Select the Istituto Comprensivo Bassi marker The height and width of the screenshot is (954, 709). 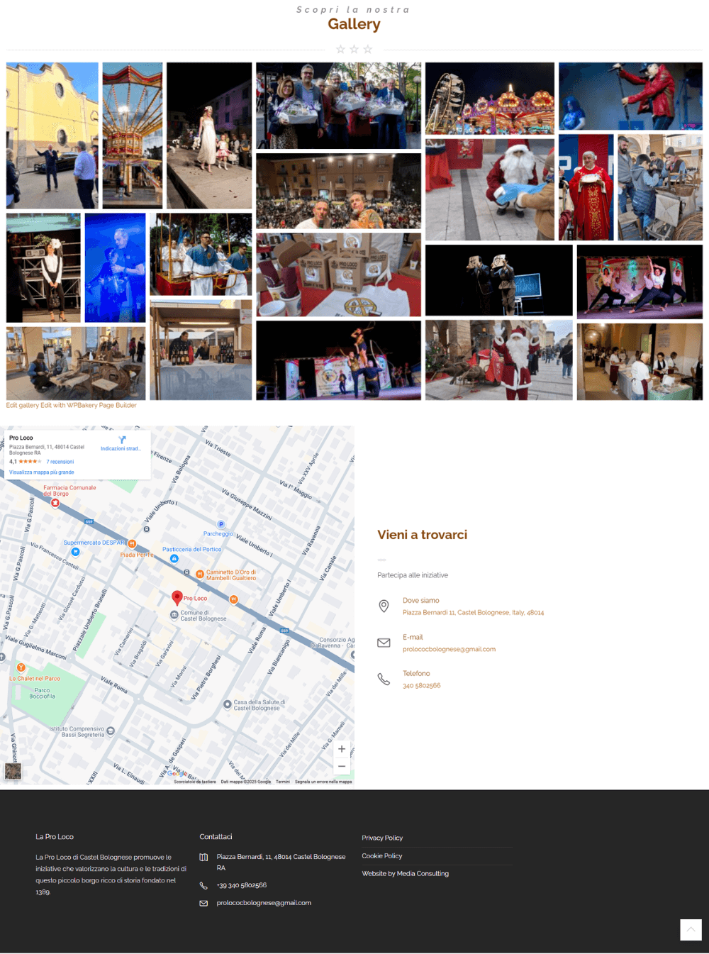point(111,731)
